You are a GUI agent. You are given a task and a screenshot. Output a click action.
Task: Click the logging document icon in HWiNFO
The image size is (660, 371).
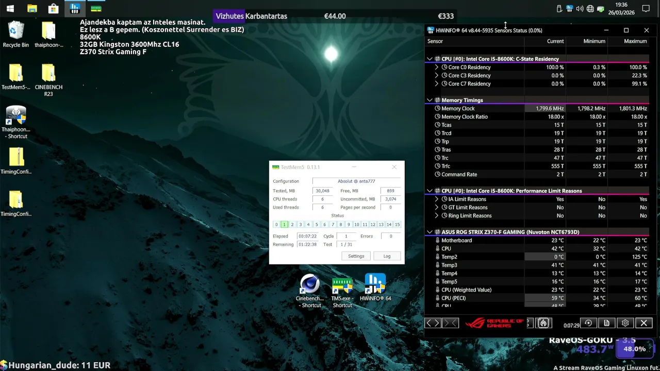(607, 323)
